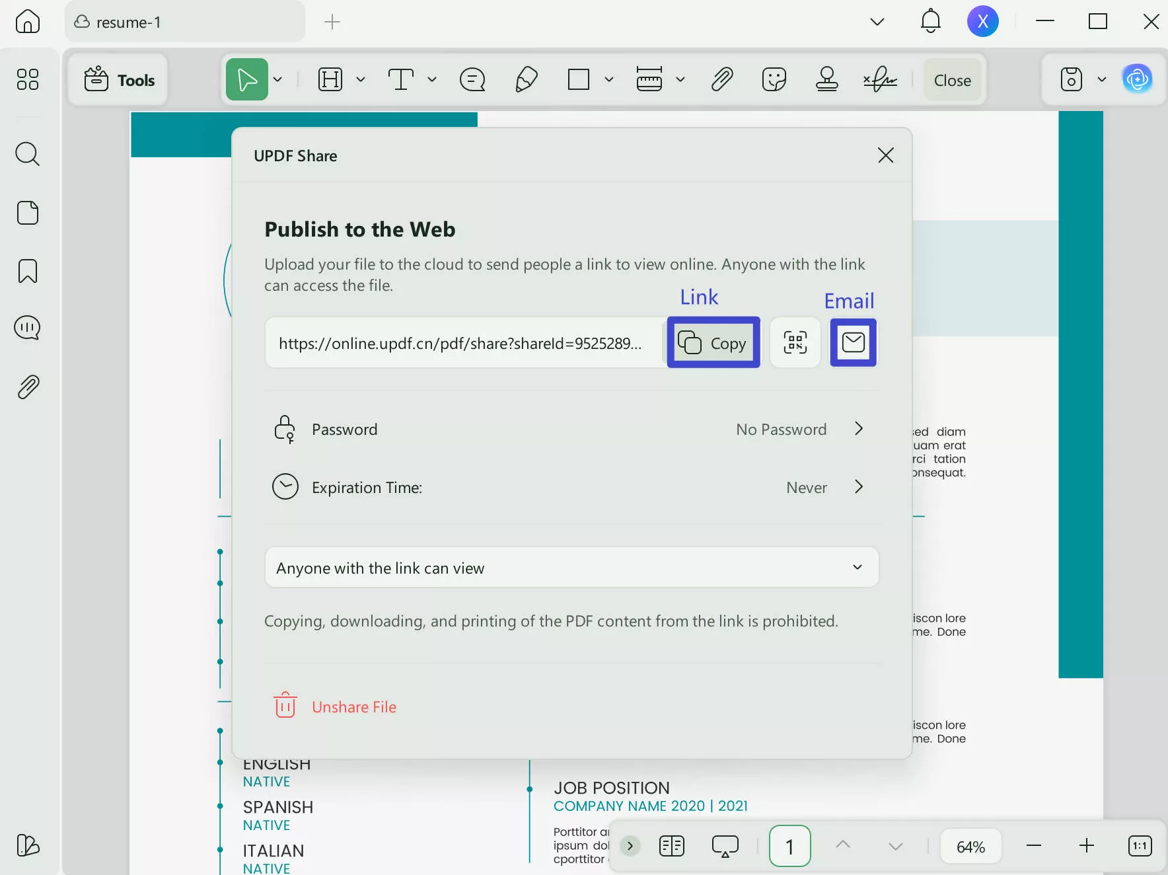Click 'ITALIAN' text in document
1168x875 pixels.
click(x=274, y=851)
